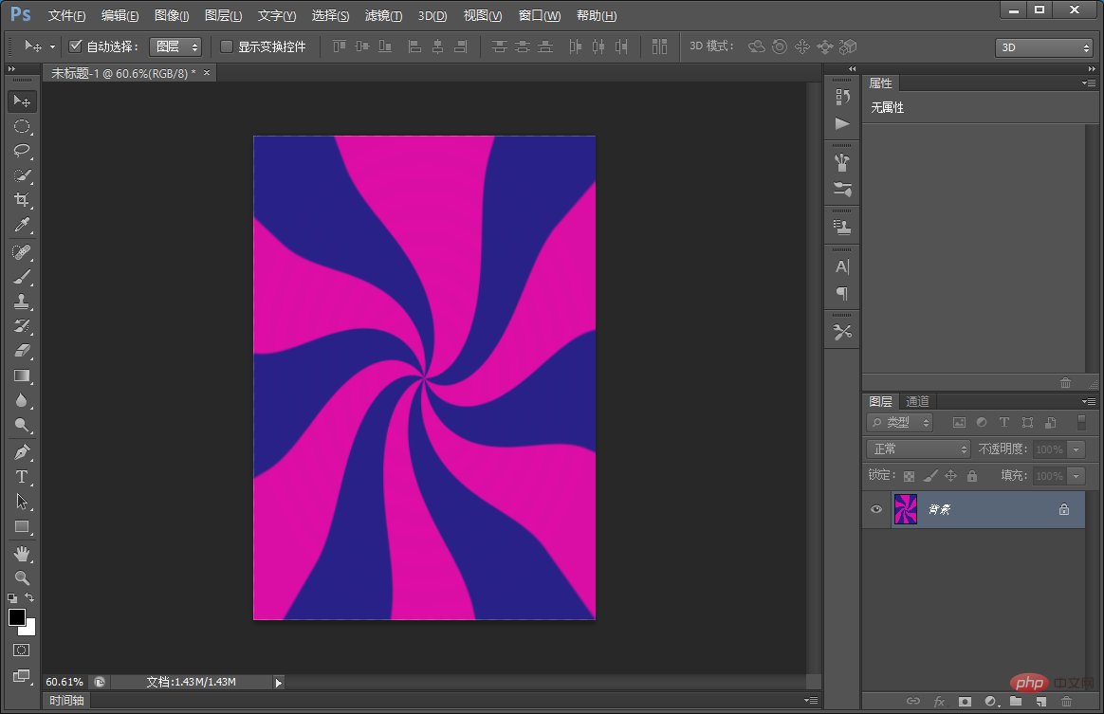This screenshot has width=1104, height=714.
Task: Open the 正常 blend mode dropdown
Action: (918, 449)
